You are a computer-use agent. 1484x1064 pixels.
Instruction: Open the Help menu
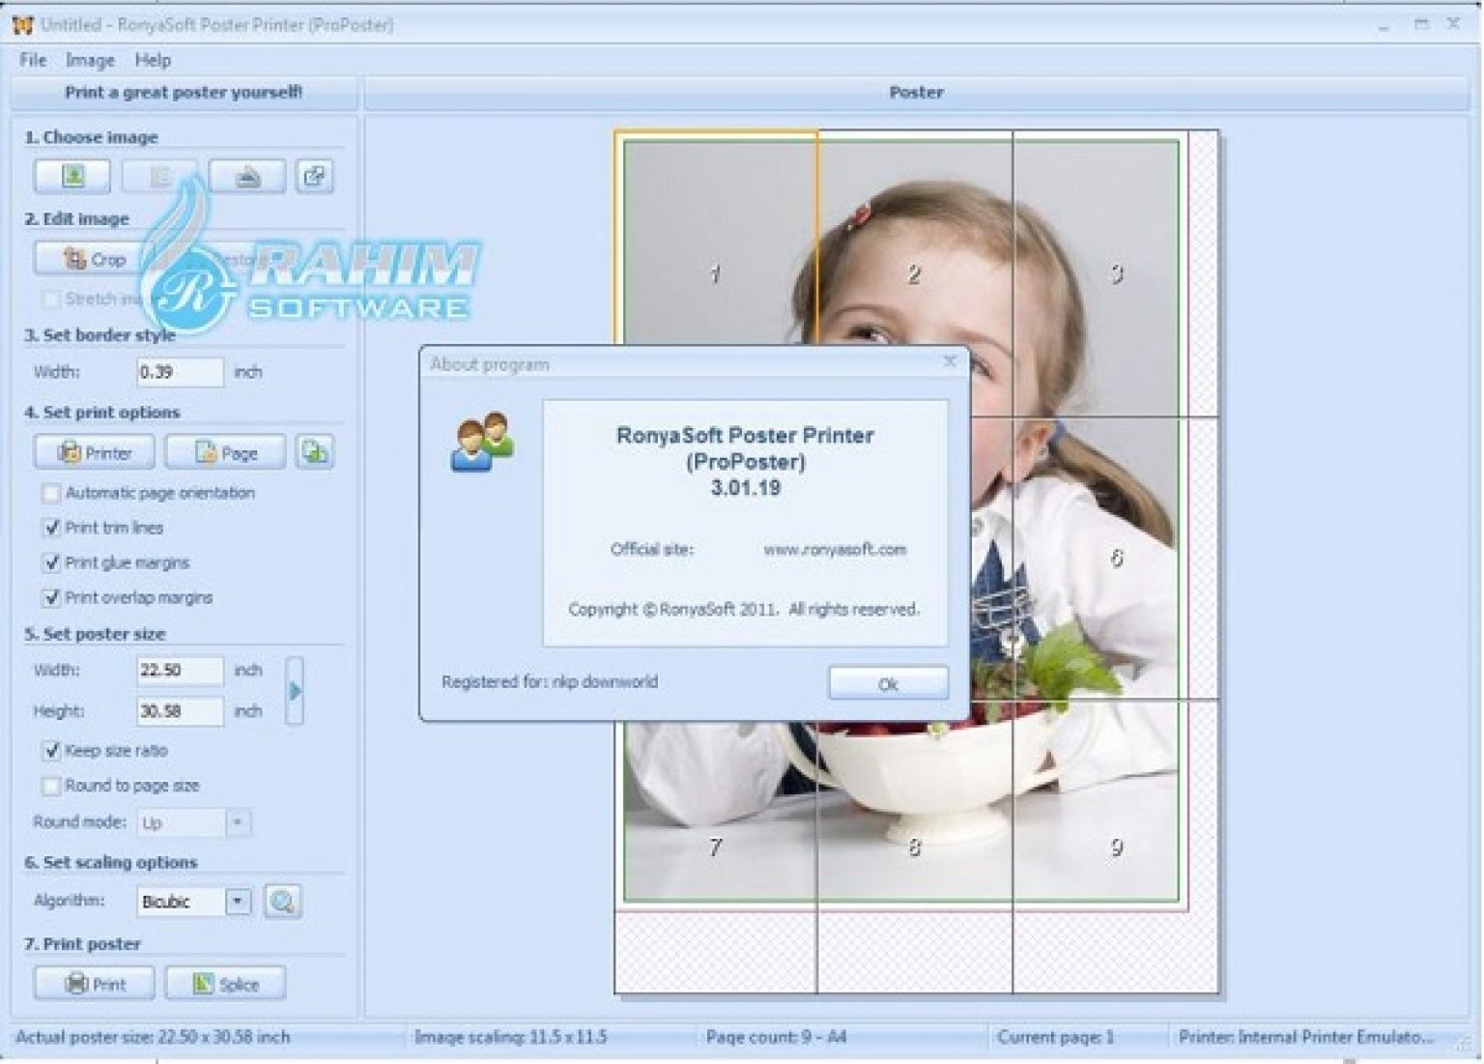[153, 60]
